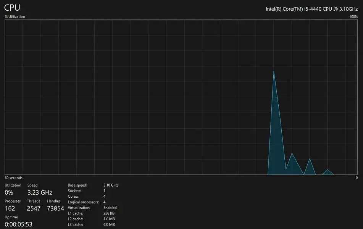This screenshot has width=363, height=229.
Task: Click the Cores label
Action: point(73,197)
